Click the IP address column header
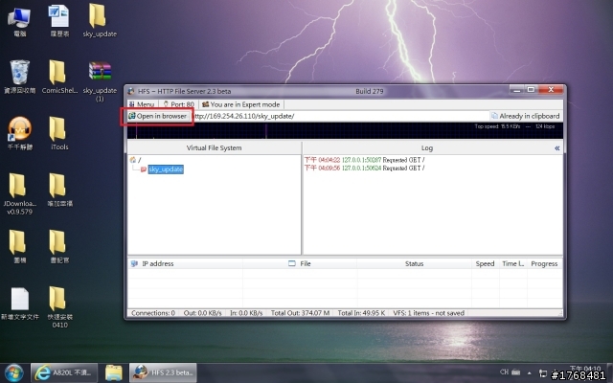The image size is (613, 383). click(x=185, y=264)
